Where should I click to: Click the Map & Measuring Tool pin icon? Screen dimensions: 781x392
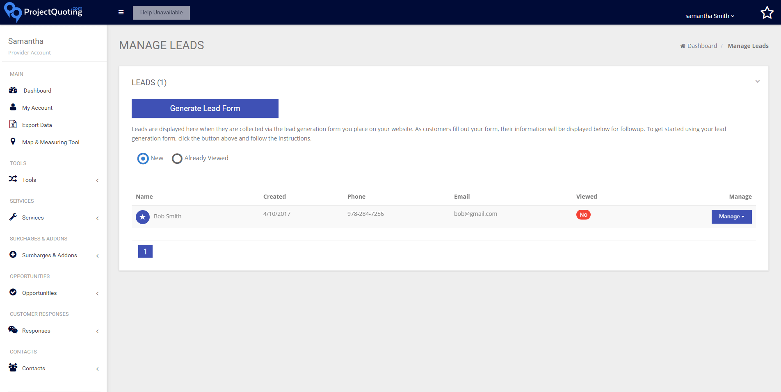pyautogui.click(x=13, y=142)
